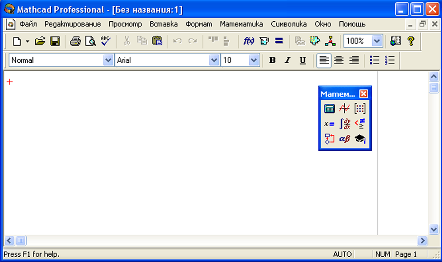Align text right
442x262 pixels.
tap(354, 60)
